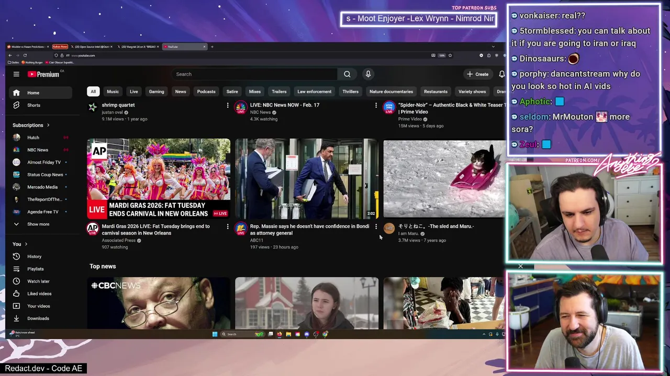Expand the browser tab list dropdown

494,47
